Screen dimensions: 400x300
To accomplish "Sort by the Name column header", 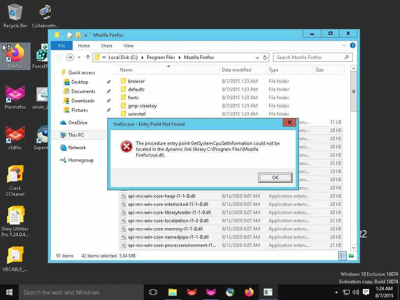I will point(168,70).
